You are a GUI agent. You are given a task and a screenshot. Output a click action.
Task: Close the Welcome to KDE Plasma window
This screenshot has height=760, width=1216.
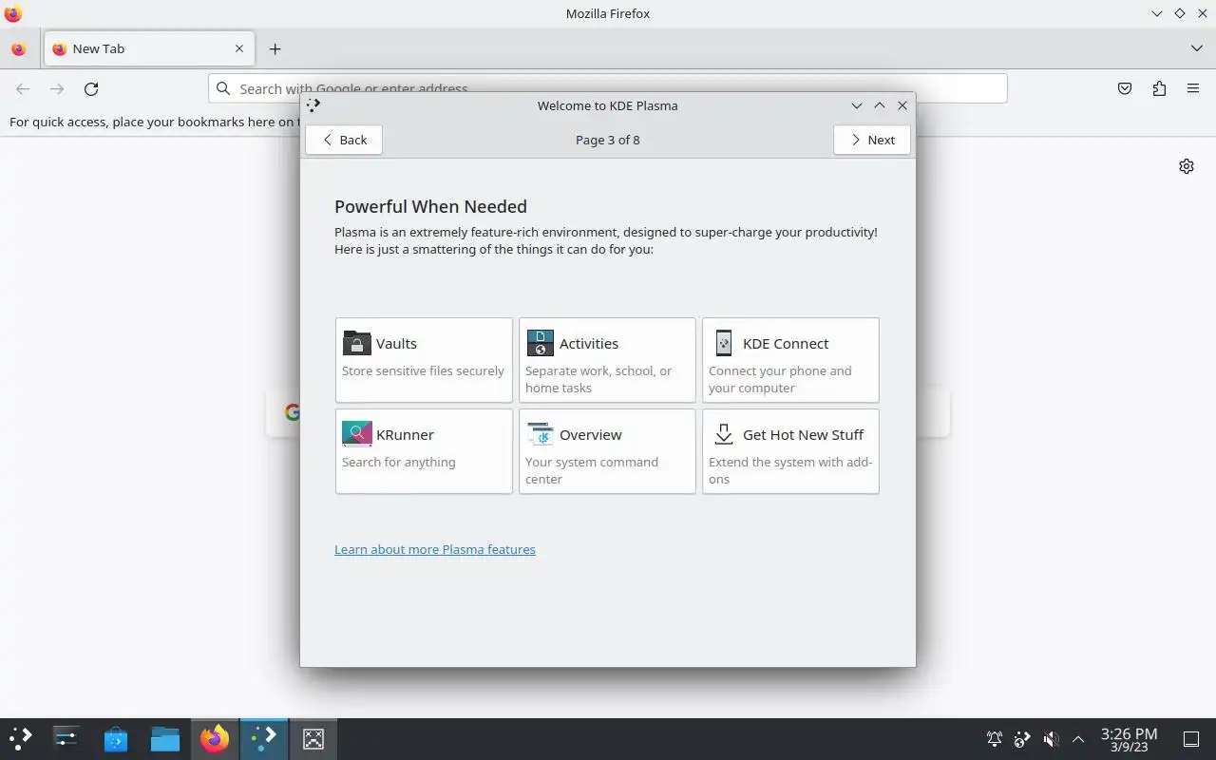902,105
